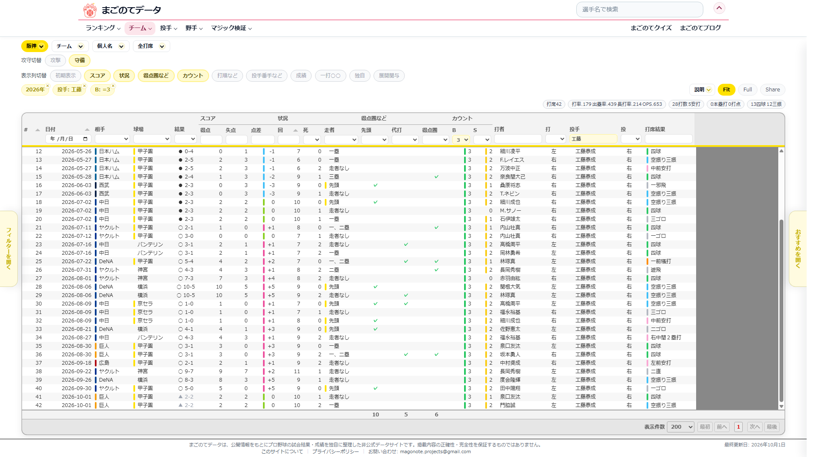Open the 投手 menu
Viewport: 813px width, 457px height.
169,28
